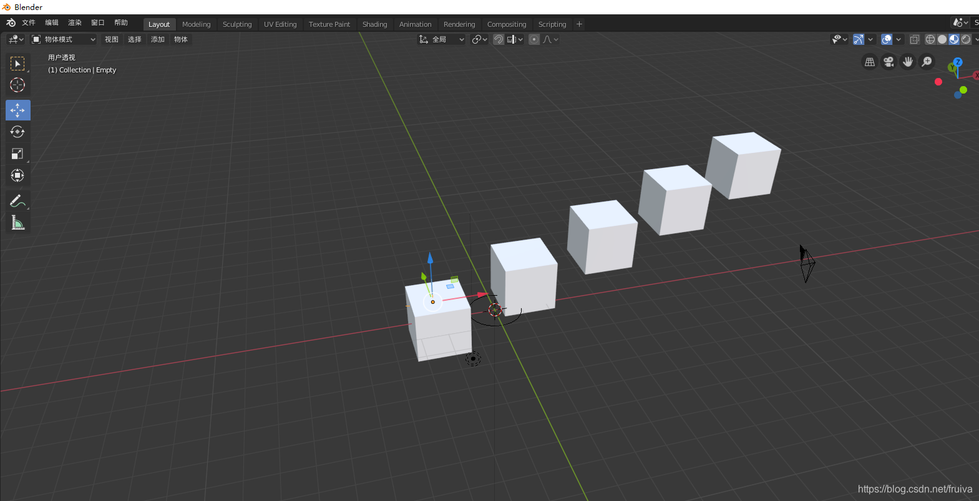Click the Blender logo menu icon
Screen dimensions: 979x501
[11, 23]
